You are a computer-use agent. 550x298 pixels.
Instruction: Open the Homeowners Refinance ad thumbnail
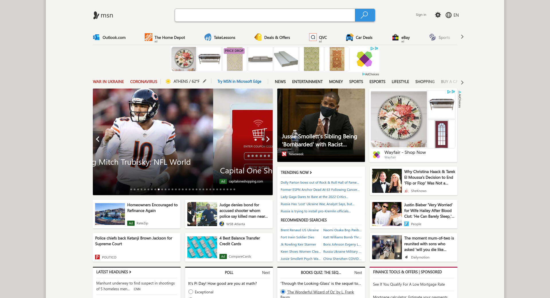(110, 214)
